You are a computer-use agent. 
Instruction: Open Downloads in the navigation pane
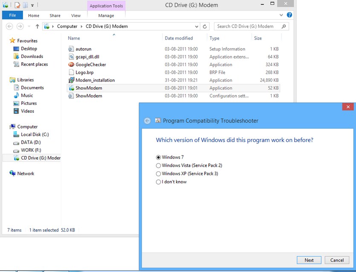tap(32, 56)
